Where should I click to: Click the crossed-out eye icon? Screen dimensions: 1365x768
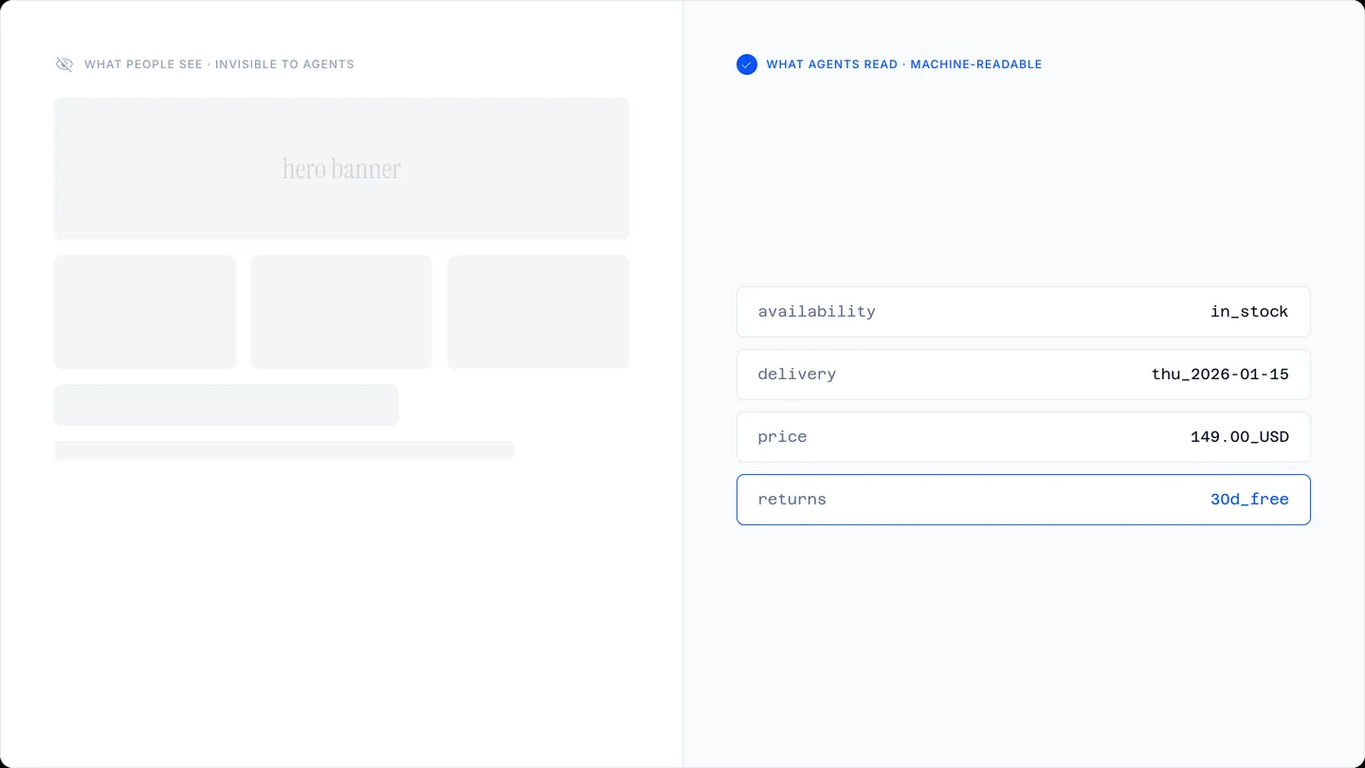coord(64,64)
